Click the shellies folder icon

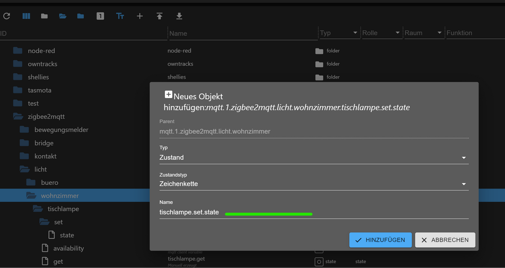18,77
